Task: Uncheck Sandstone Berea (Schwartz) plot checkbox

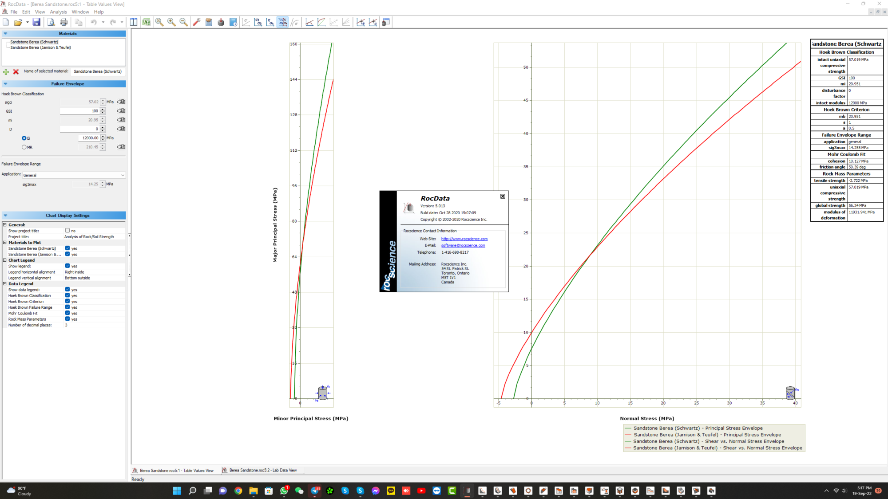Action: click(x=67, y=248)
